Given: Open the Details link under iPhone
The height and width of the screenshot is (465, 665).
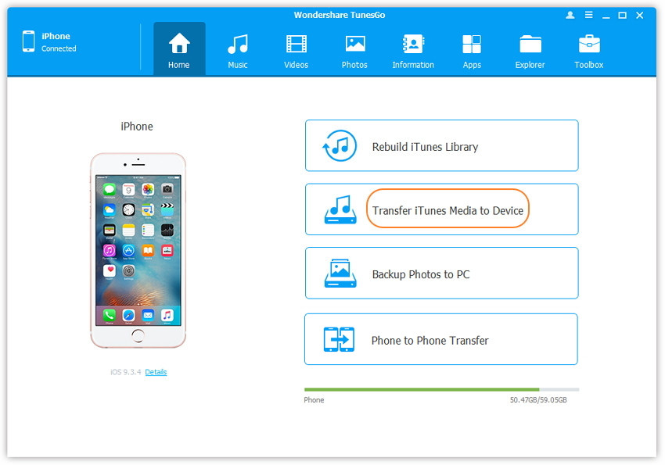Looking at the screenshot, I should pyautogui.click(x=156, y=372).
